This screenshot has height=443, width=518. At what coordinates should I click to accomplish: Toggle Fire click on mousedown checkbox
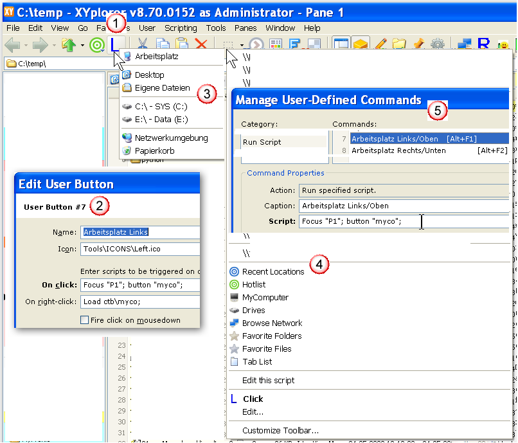tap(85, 320)
